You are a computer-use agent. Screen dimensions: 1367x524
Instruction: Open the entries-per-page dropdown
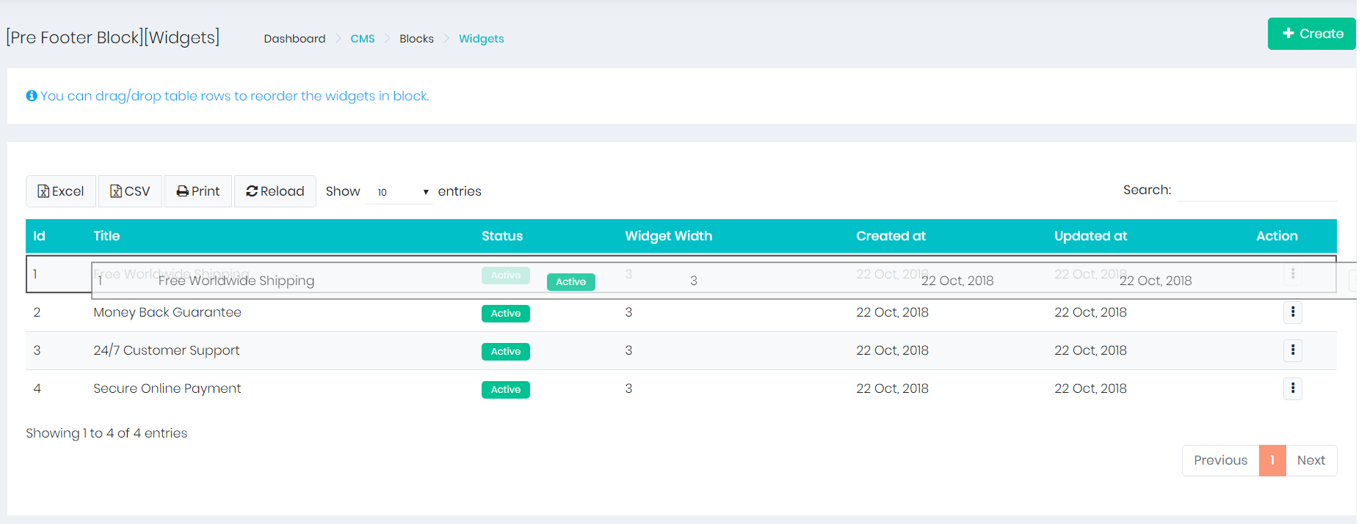tap(399, 192)
